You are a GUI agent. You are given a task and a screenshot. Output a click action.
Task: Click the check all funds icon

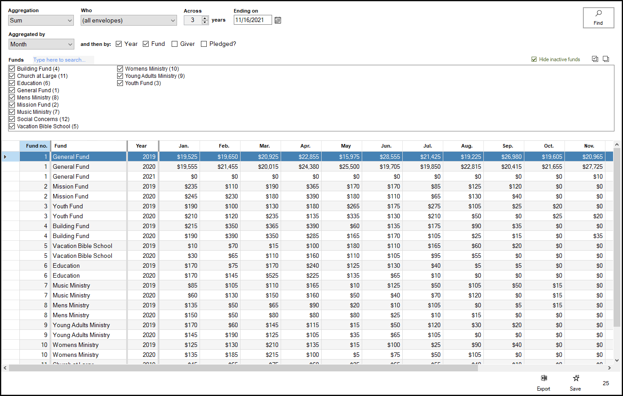(x=595, y=59)
